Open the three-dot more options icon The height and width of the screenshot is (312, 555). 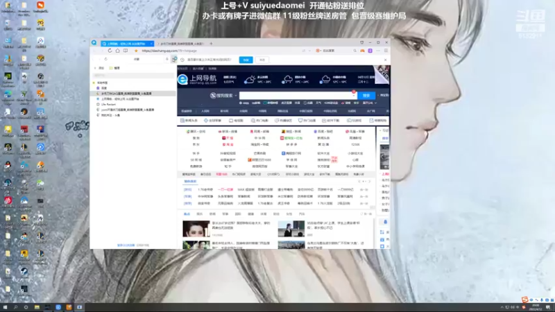click(x=378, y=51)
